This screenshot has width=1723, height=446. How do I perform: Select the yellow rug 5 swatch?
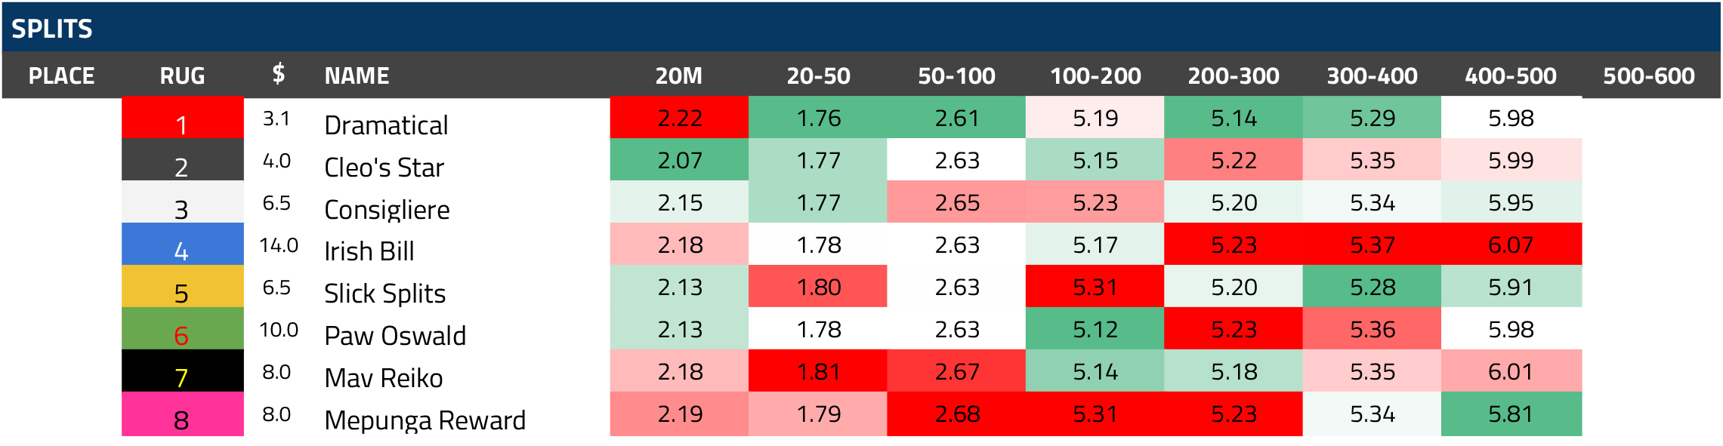[182, 287]
